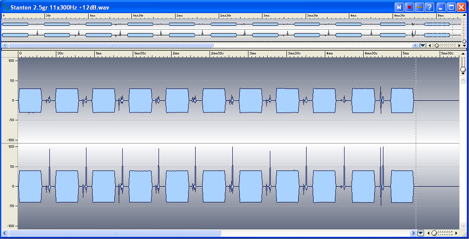The width and height of the screenshot is (469, 239).
Task: Click the vertical scroll down arrow of main view
Action: [x=463, y=225]
